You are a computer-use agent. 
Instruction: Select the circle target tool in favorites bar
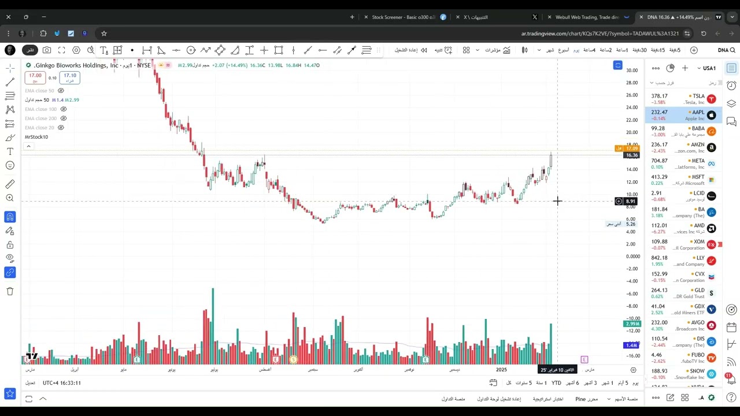(191, 50)
